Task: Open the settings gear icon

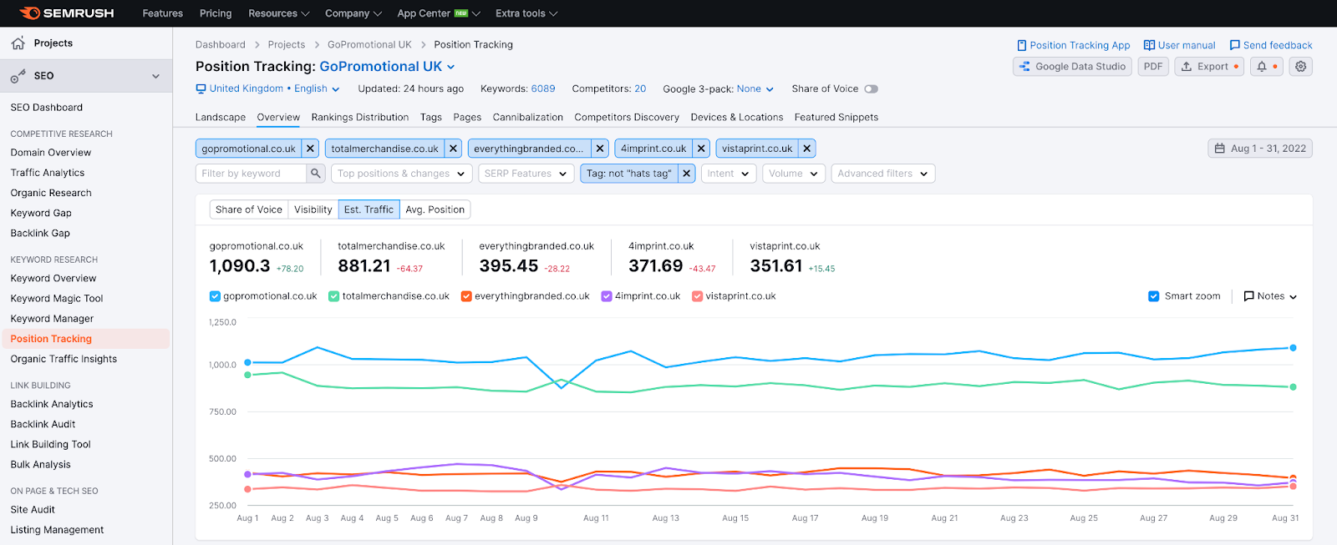Action: [x=1300, y=67]
